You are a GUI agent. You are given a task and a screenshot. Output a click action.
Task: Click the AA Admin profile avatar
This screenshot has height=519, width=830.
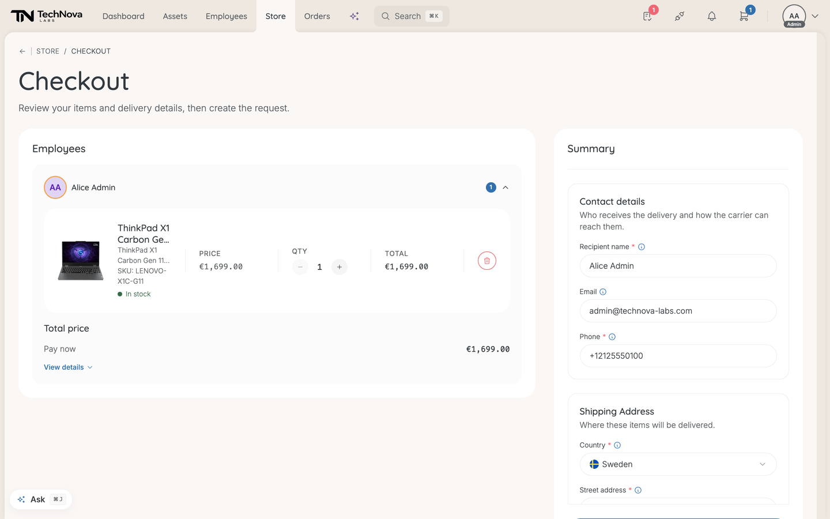[794, 16]
